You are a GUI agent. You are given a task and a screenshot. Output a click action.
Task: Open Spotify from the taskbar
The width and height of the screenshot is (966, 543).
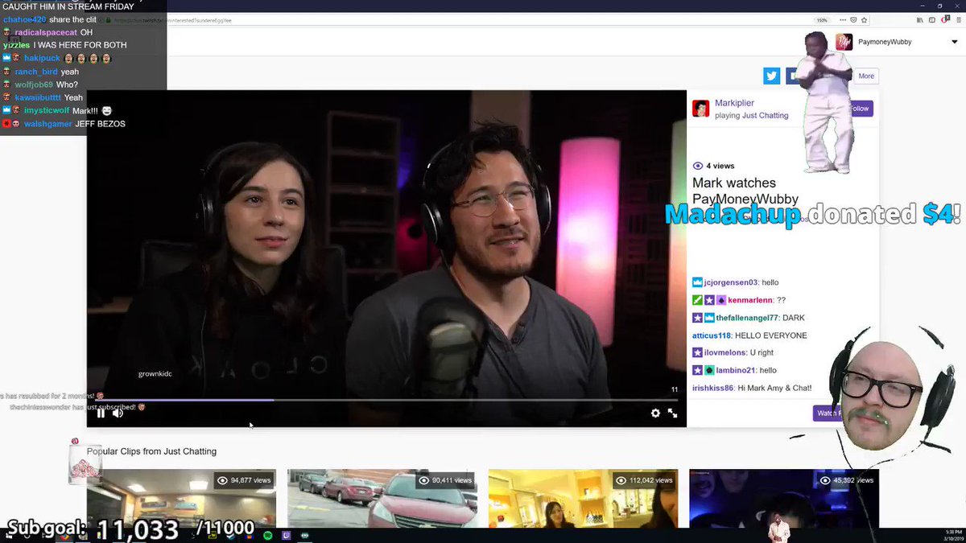coord(267,535)
